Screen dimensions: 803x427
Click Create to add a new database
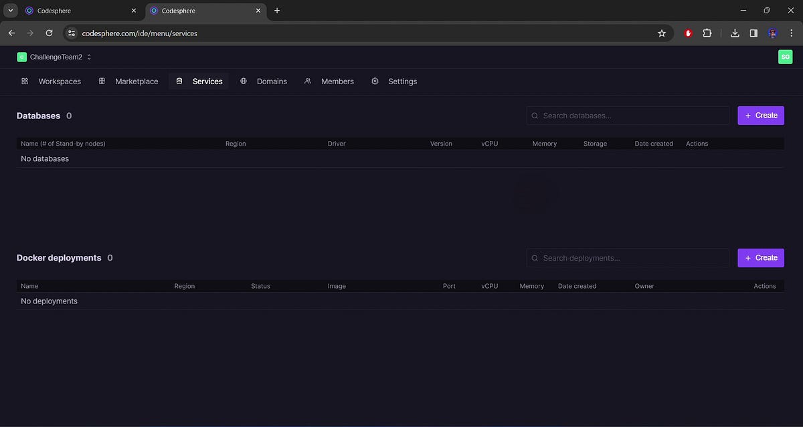[x=761, y=115]
